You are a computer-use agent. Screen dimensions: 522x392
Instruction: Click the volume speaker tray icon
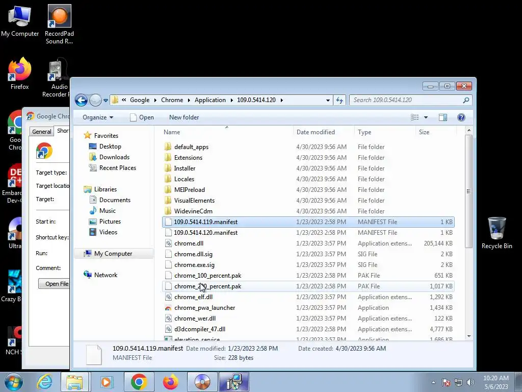471,382
